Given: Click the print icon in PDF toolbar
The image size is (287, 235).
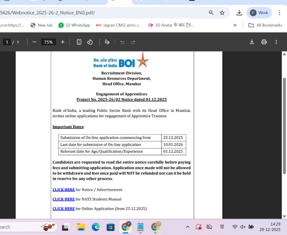Looking at the screenshot, I should pos(264,42).
